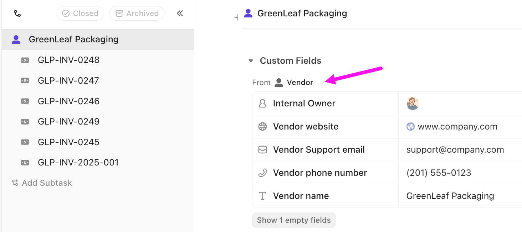Image resolution: width=522 pixels, height=232 pixels.
Task: Switch to the GLP-INV-0246 subtask
Action: coord(68,101)
